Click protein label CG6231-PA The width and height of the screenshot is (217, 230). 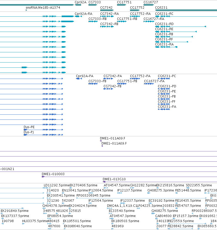pos(167,107)
